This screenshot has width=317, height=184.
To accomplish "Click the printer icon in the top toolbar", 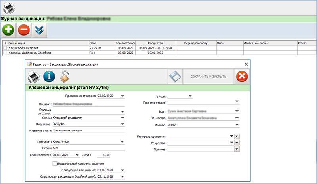I will click(x=9, y=8).
